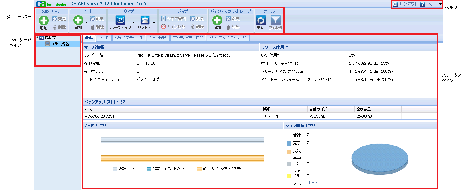
Task: Click the orange backup failure bar
Action: click(183, 158)
